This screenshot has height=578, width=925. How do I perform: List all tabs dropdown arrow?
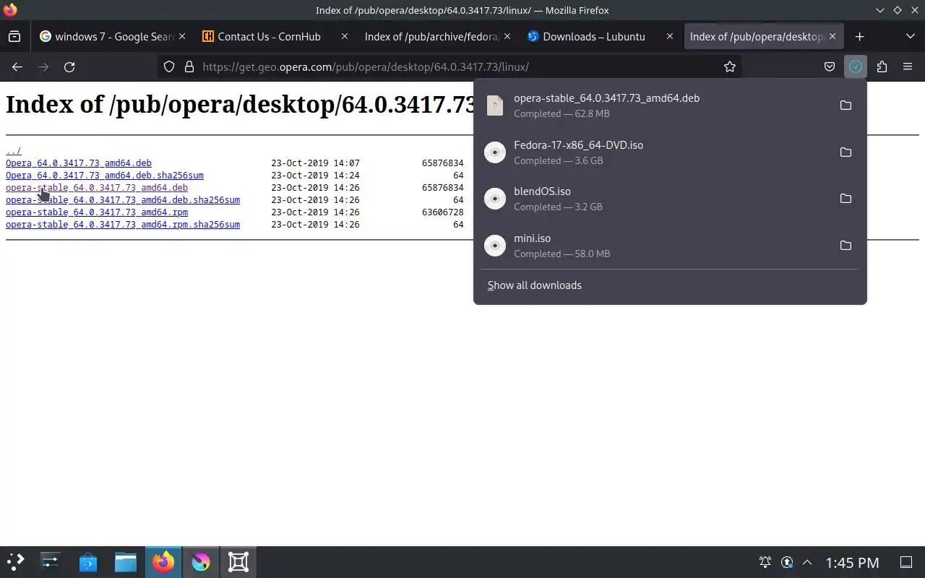[x=910, y=36]
